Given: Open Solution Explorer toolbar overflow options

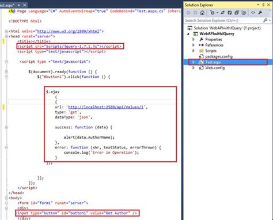Looking at the screenshot, I should click(x=270, y=11).
